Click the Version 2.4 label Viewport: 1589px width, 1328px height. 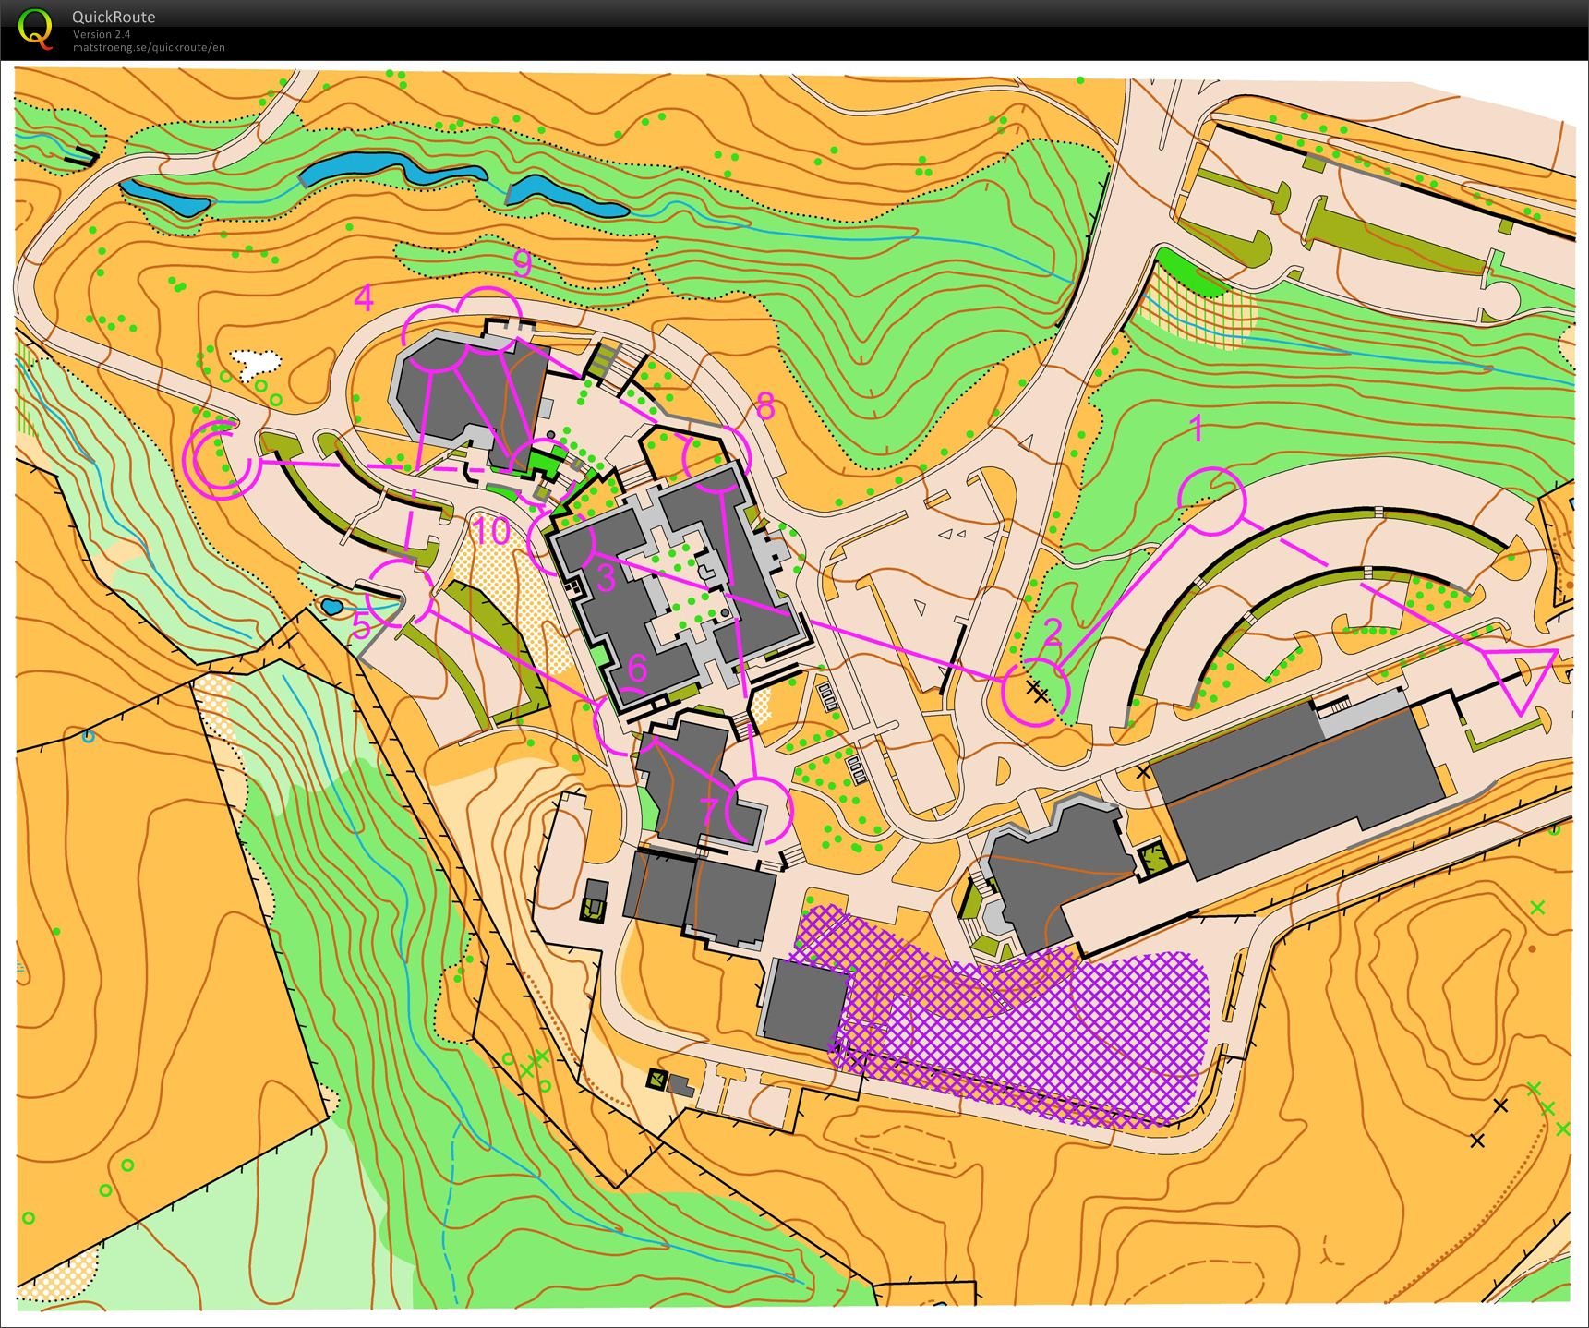click(x=102, y=34)
